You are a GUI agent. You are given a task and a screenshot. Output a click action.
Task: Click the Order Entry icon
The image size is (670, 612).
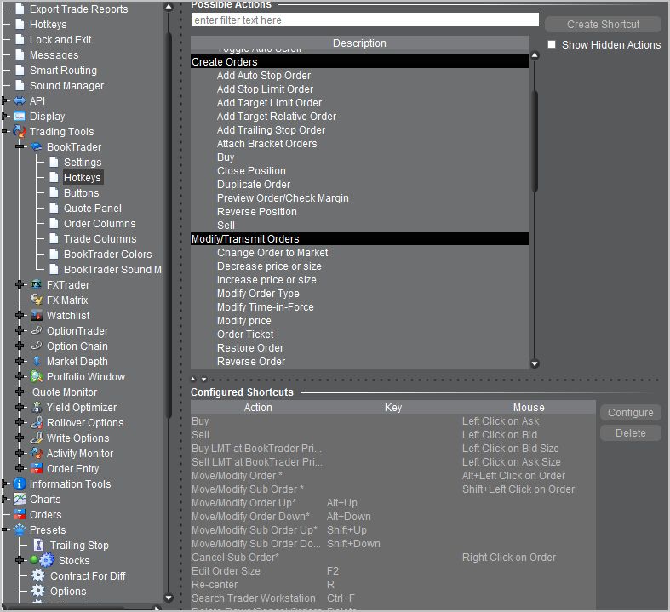(x=37, y=468)
